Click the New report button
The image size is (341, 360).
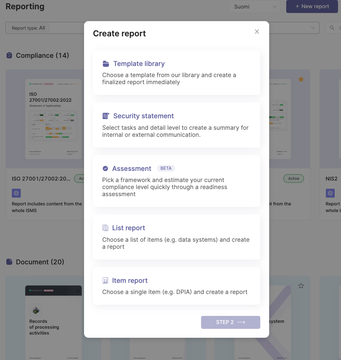coord(312,6)
